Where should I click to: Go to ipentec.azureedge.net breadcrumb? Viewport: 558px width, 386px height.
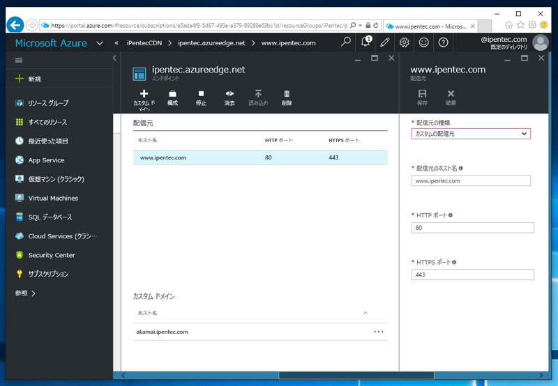click(x=211, y=43)
